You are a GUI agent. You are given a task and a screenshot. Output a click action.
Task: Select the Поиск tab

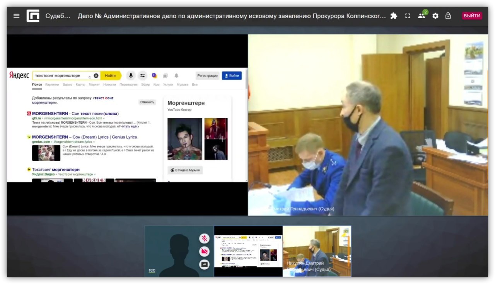[x=37, y=85]
